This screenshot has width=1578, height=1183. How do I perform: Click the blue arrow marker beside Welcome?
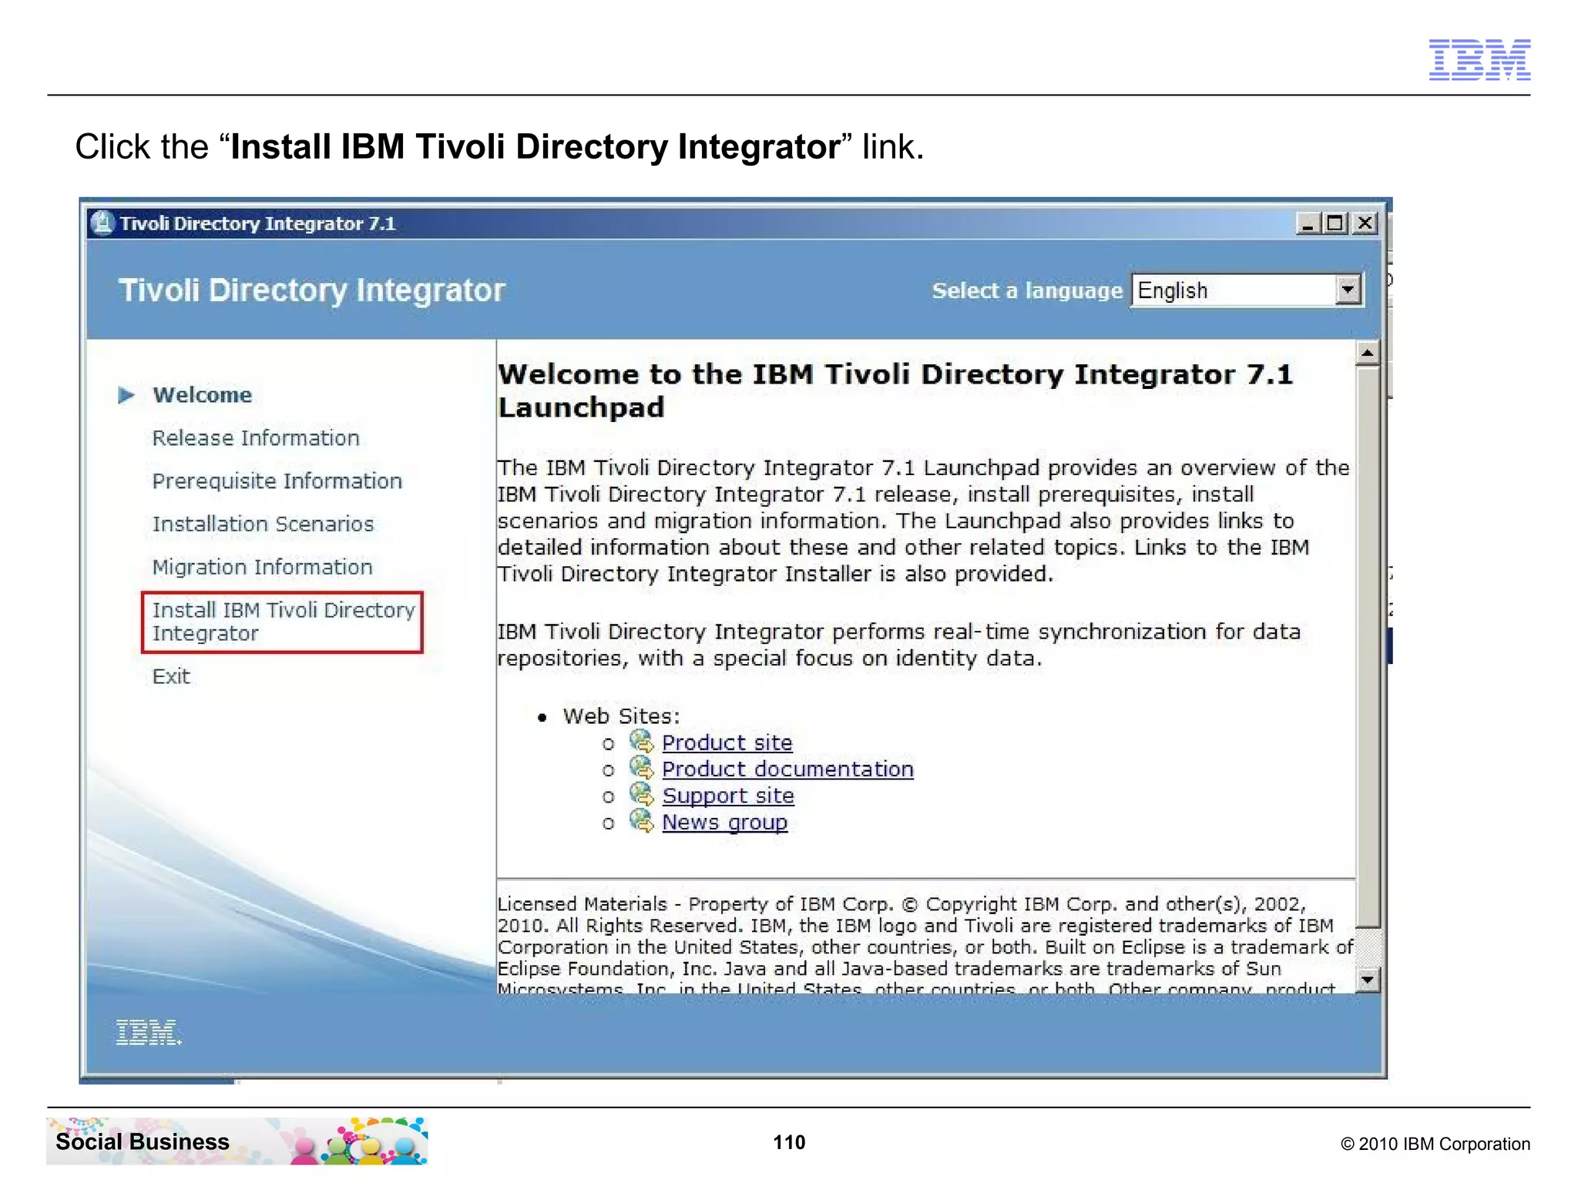pyautogui.click(x=126, y=395)
